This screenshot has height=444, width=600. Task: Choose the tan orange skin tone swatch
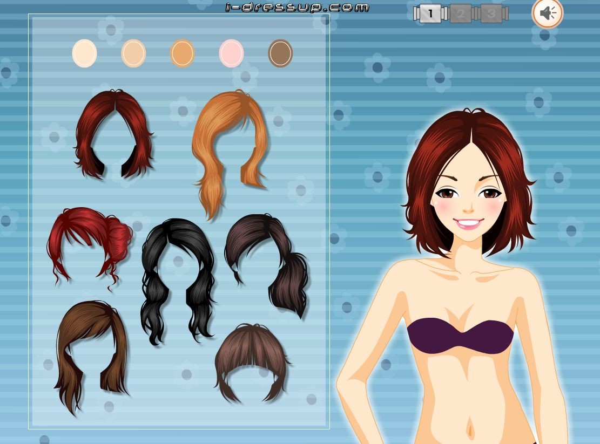pyautogui.click(x=182, y=53)
